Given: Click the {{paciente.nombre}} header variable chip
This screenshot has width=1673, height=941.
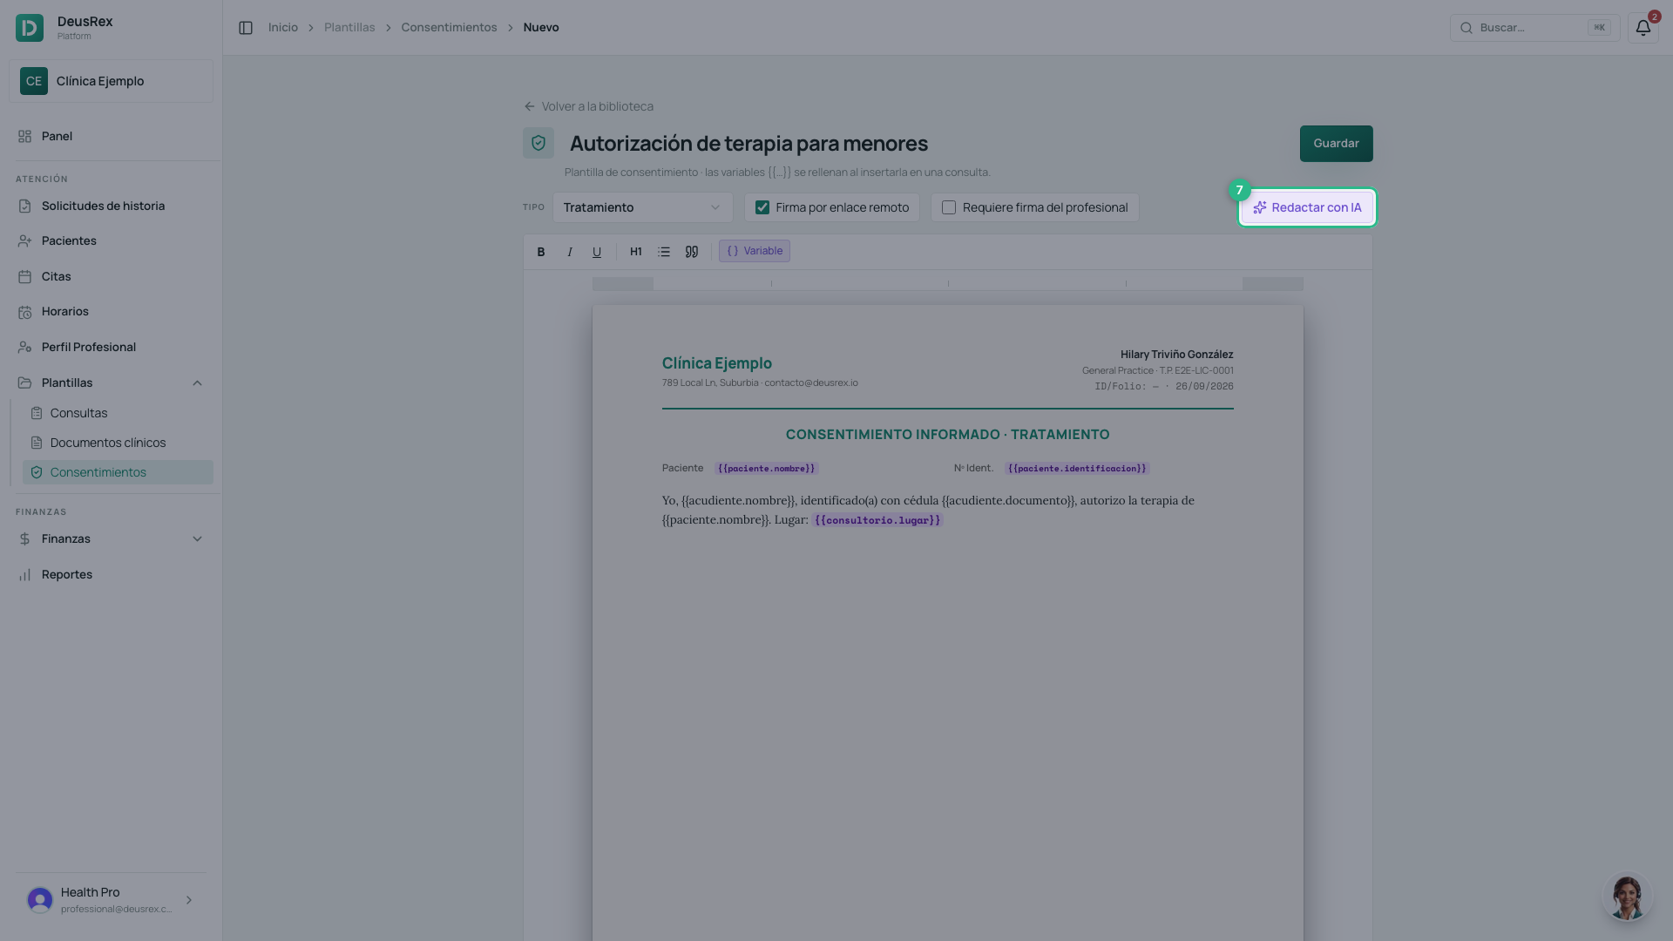Looking at the screenshot, I should [x=766, y=469].
